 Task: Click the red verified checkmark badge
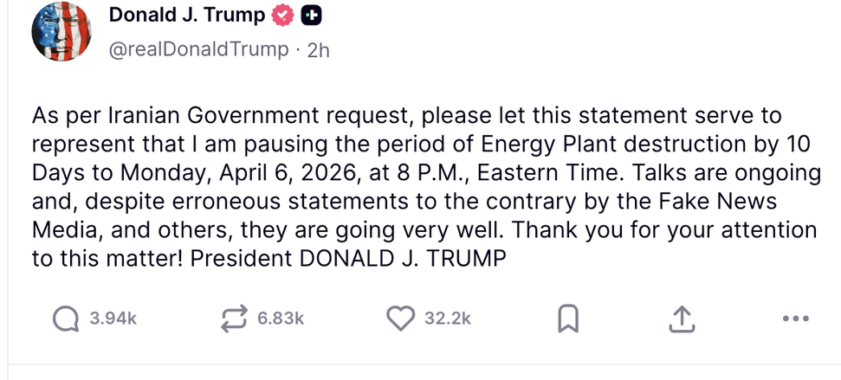click(283, 16)
